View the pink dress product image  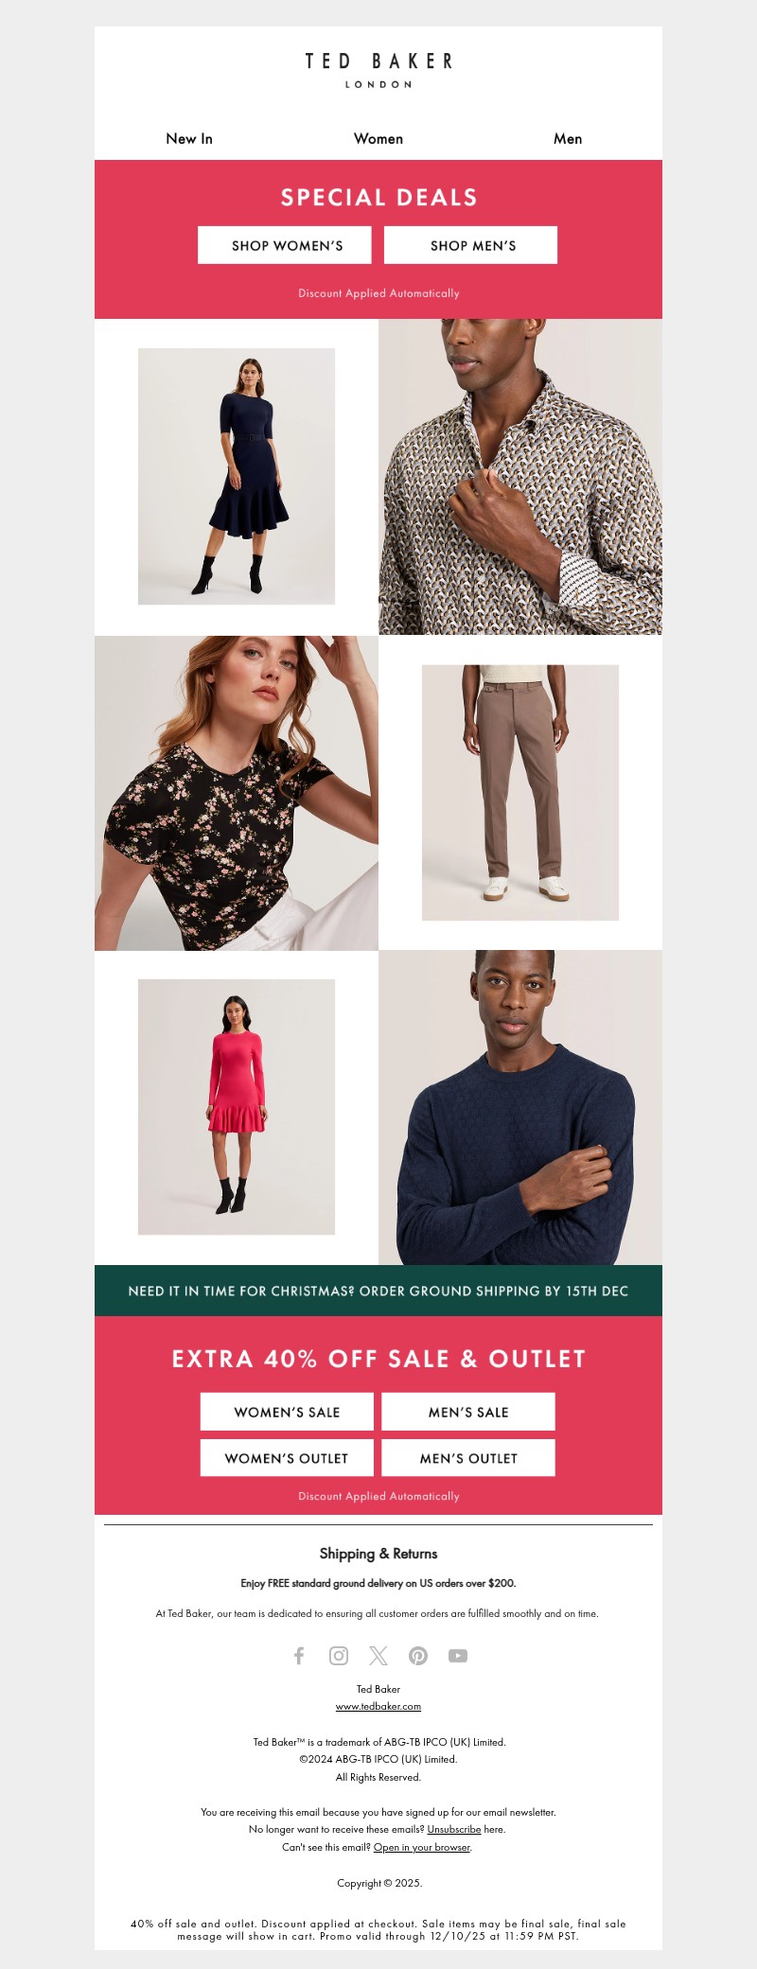[x=237, y=1107]
